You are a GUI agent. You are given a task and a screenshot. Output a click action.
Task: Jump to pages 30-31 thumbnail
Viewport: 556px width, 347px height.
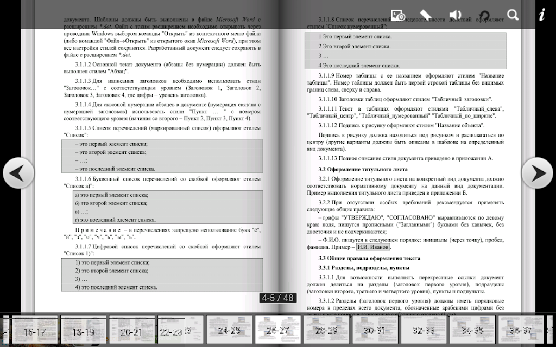point(375,330)
